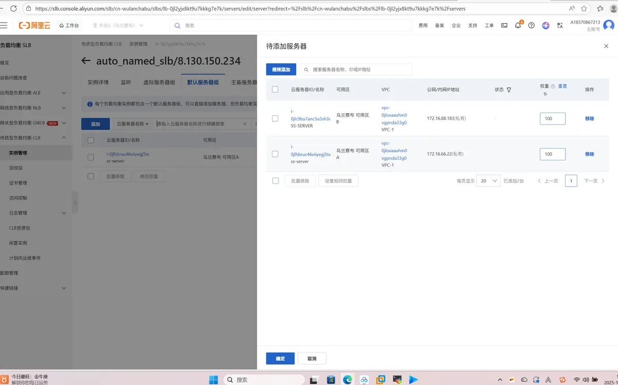Open the user avatar menu
618x385 pixels.
(609, 25)
